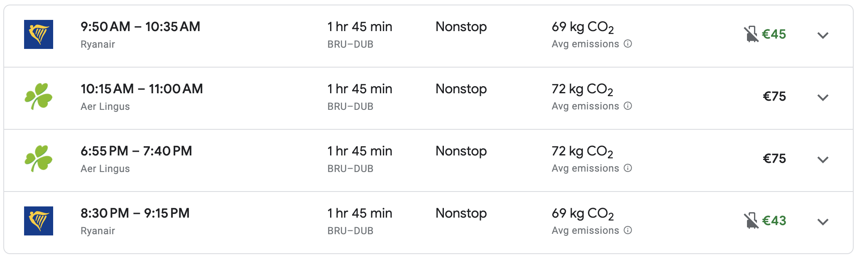
Task: Expand the 9:50 AM Ryanair flight details
Action: (823, 35)
